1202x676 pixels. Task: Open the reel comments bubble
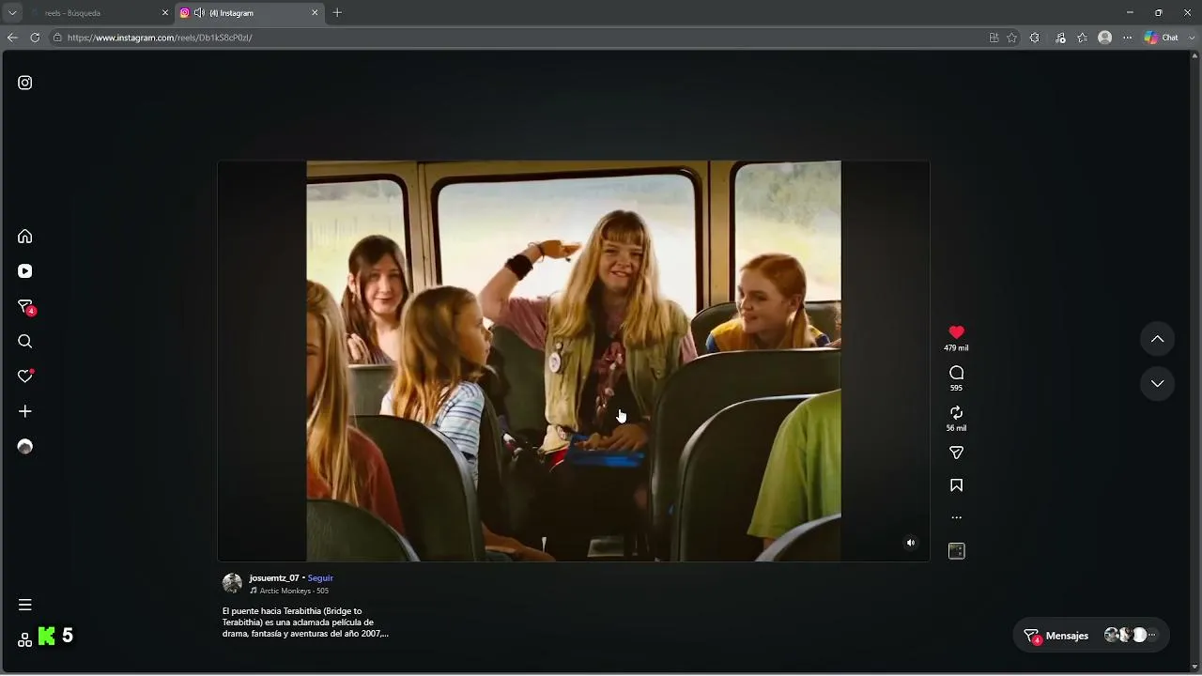[x=956, y=373]
